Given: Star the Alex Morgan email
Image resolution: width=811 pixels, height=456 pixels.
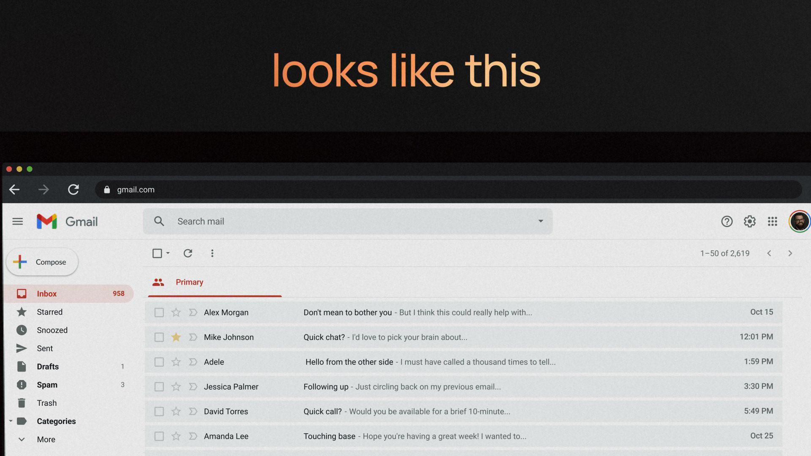Looking at the screenshot, I should [x=176, y=312].
